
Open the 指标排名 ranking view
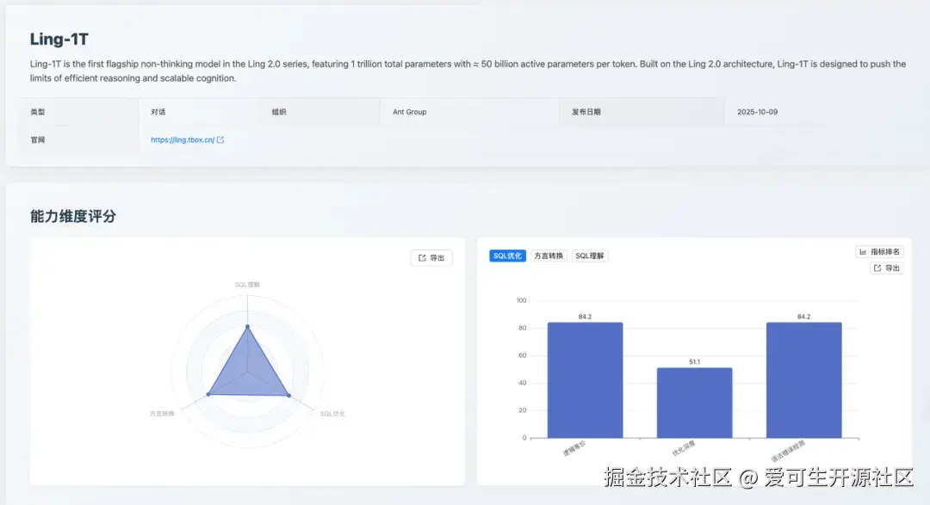pos(880,250)
